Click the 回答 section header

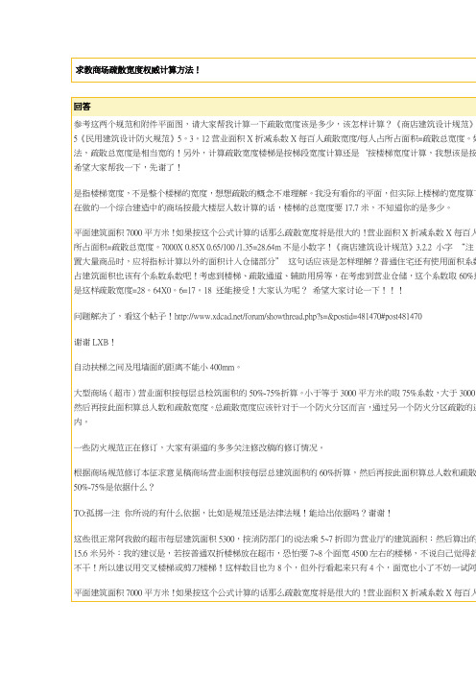[x=83, y=107]
